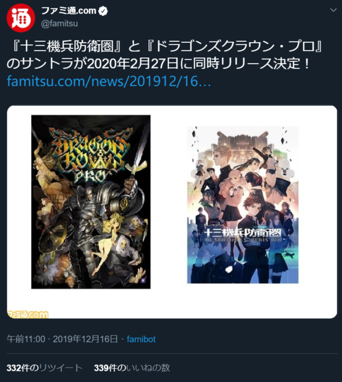The image size is (342, 382).
Task: Click the second tweet line with 2020年2月27日
Action: pos(159,64)
